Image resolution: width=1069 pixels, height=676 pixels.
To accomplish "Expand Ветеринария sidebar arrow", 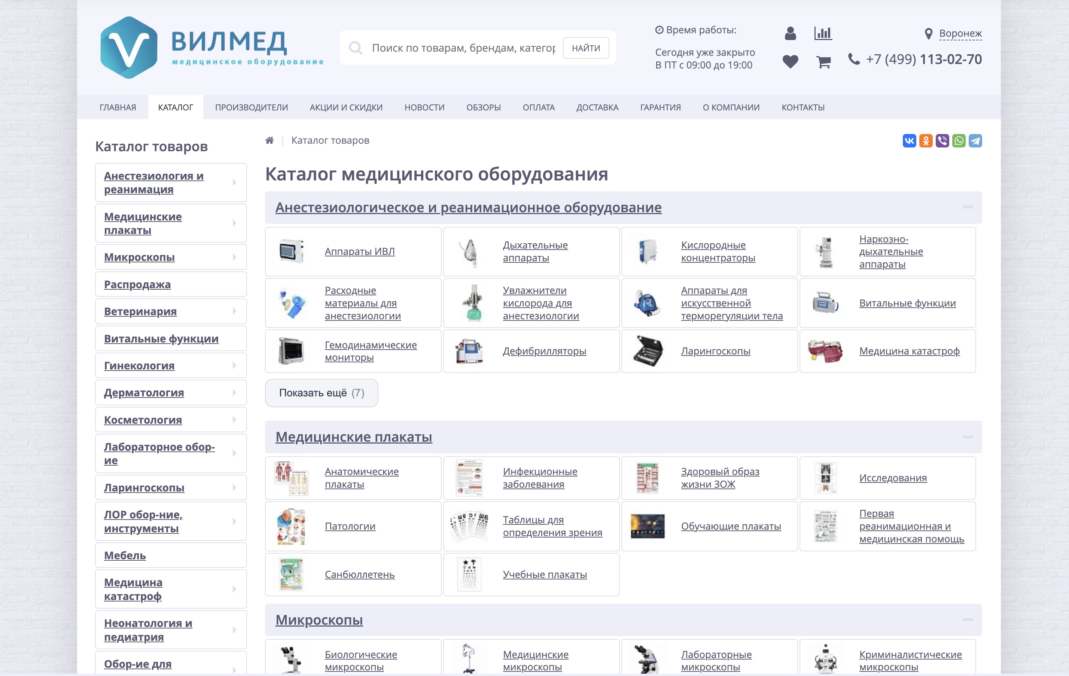I will pos(234,311).
